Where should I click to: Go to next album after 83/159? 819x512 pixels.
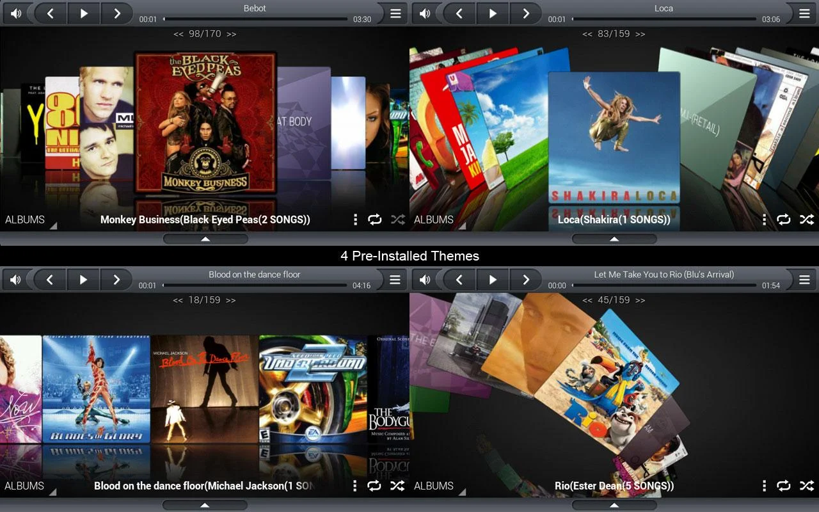pyautogui.click(x=640, y=34)
